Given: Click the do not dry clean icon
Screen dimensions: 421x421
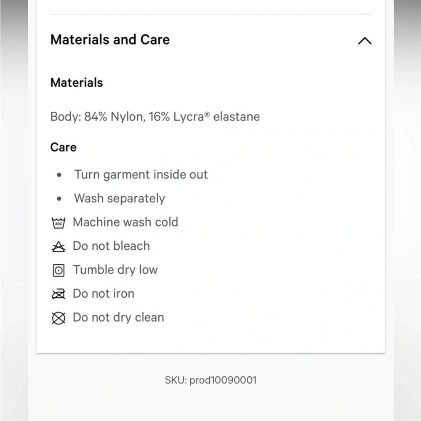Looking at the screenshot, I should (x=58, y=318).
